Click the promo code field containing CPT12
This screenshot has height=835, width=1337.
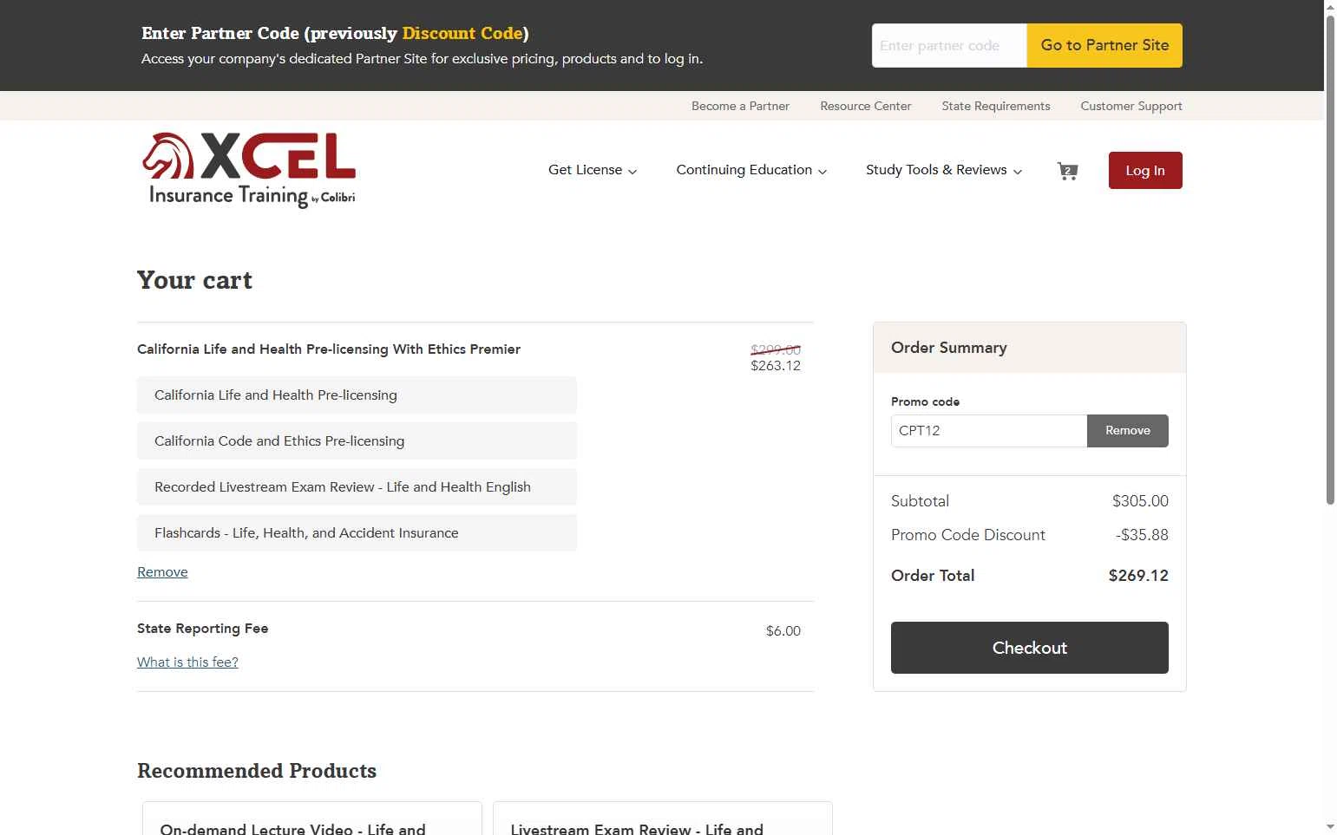point(989,431)
